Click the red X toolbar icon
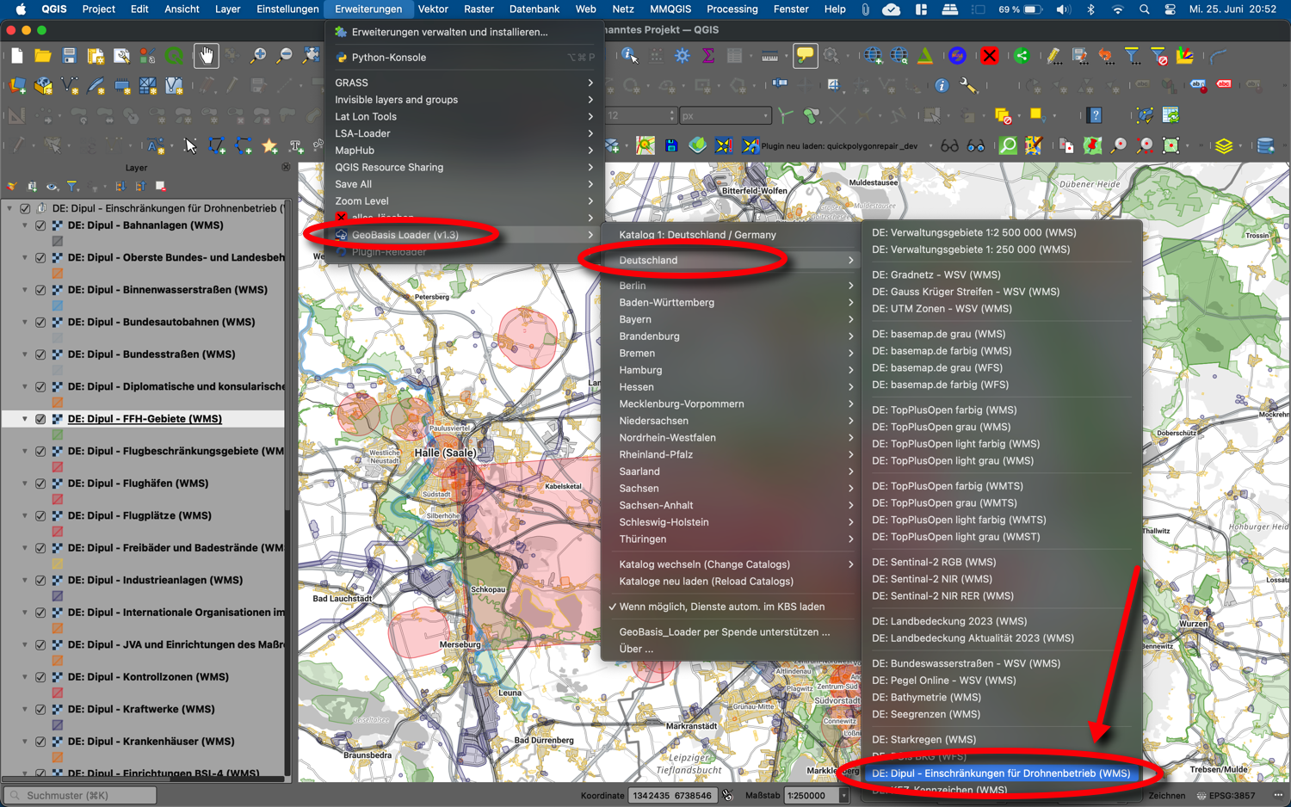This screenshot has width=1291, height=807. (x=990, y=56)
